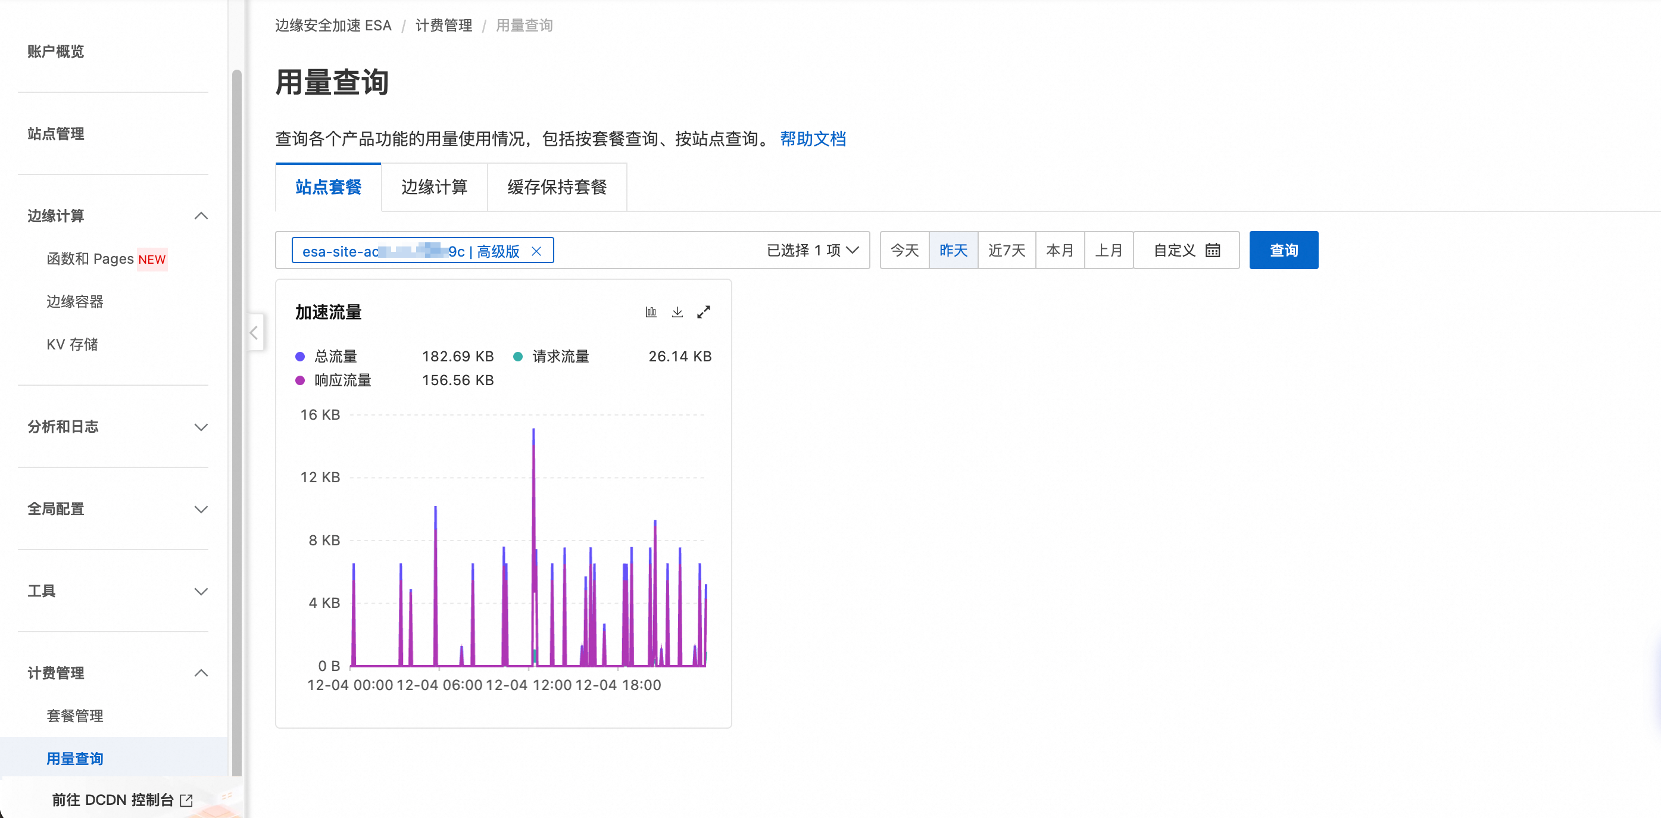Viewport: 1661px width, 818px height.
Task: Switch chart to bar chart view icon
Action: click(x=651, y=312)
